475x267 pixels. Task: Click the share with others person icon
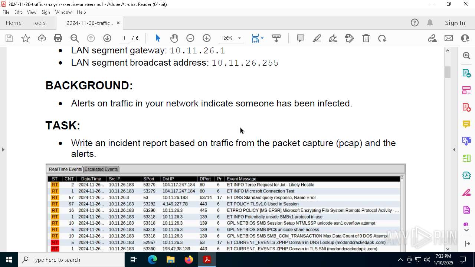tap(465, 38)
